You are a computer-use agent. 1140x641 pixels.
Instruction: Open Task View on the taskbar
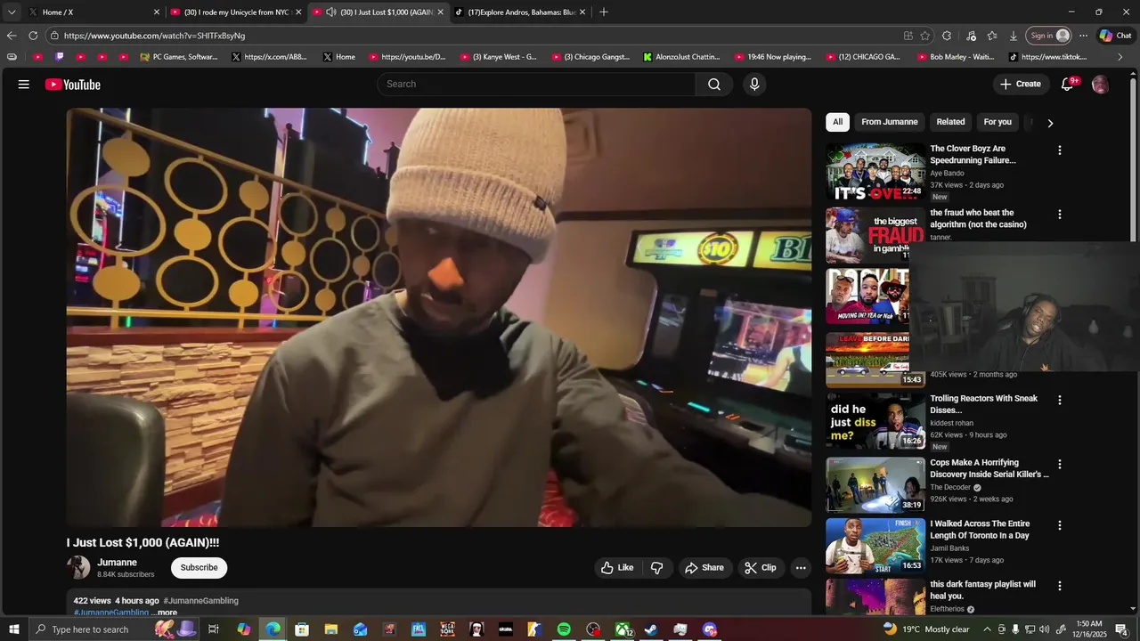[214, 629]
